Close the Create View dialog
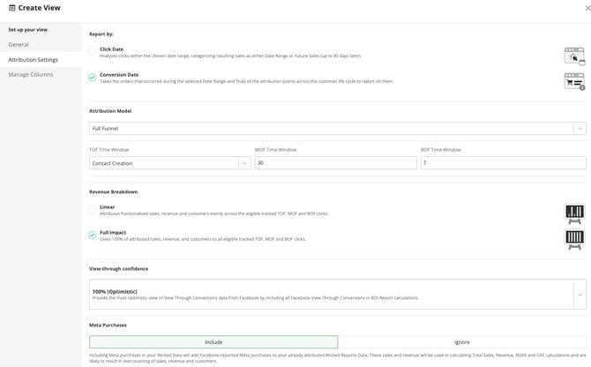This screenshot has width=591, height=367. 587,8
